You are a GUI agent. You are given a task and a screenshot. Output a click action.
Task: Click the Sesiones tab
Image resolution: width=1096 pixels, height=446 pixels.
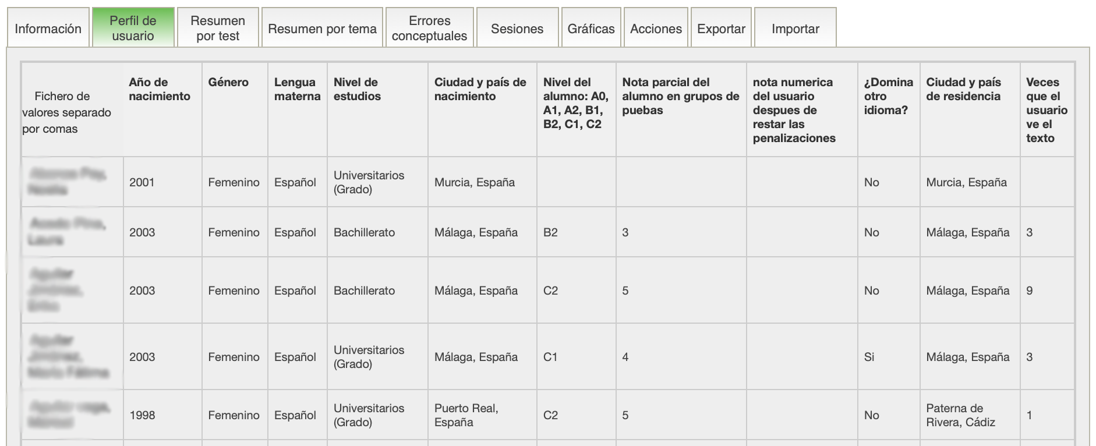(x=517, y=29)
